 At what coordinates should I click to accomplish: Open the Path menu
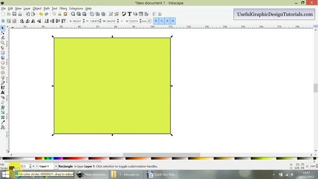46,8
